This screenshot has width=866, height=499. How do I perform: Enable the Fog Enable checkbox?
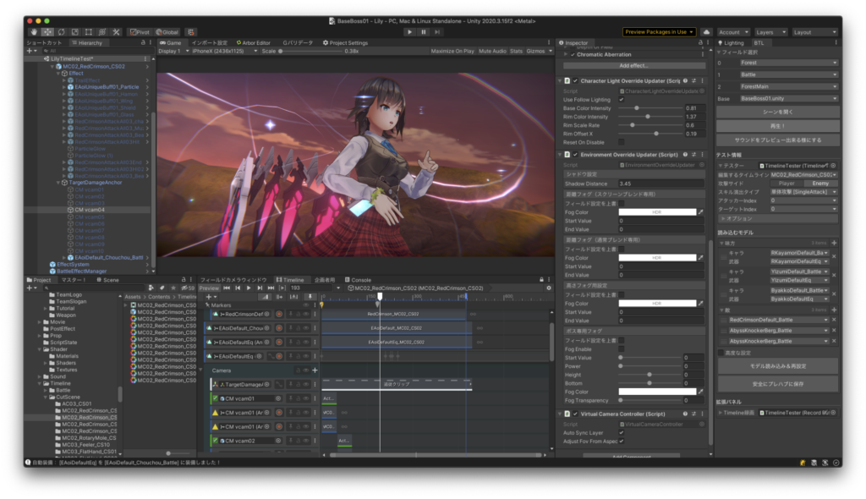(622, 349)
